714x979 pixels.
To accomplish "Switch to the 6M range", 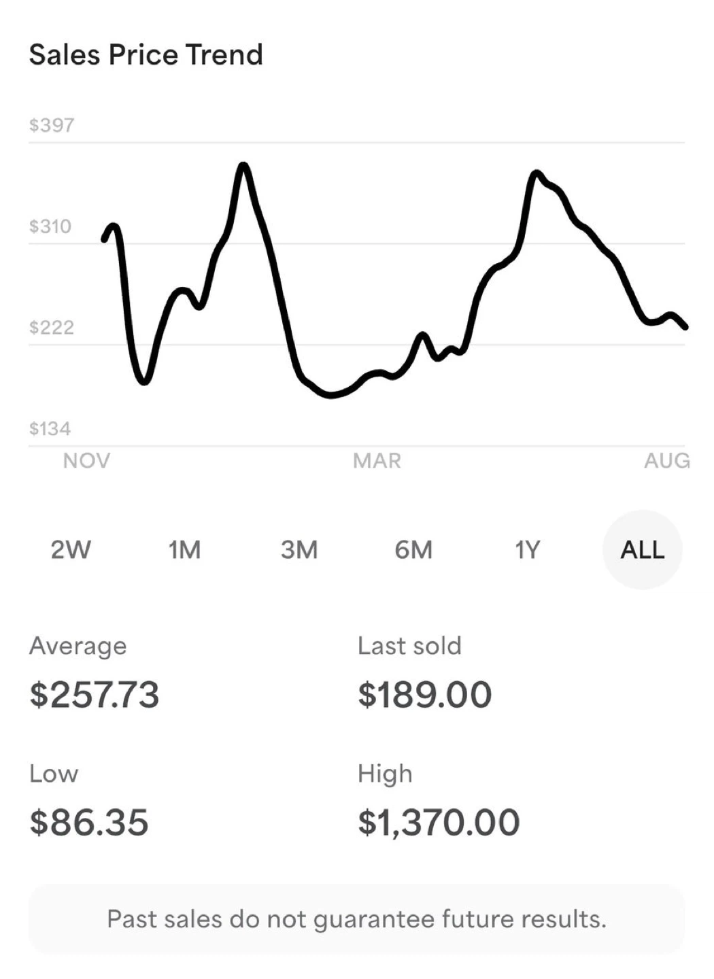I will point(413,549).
